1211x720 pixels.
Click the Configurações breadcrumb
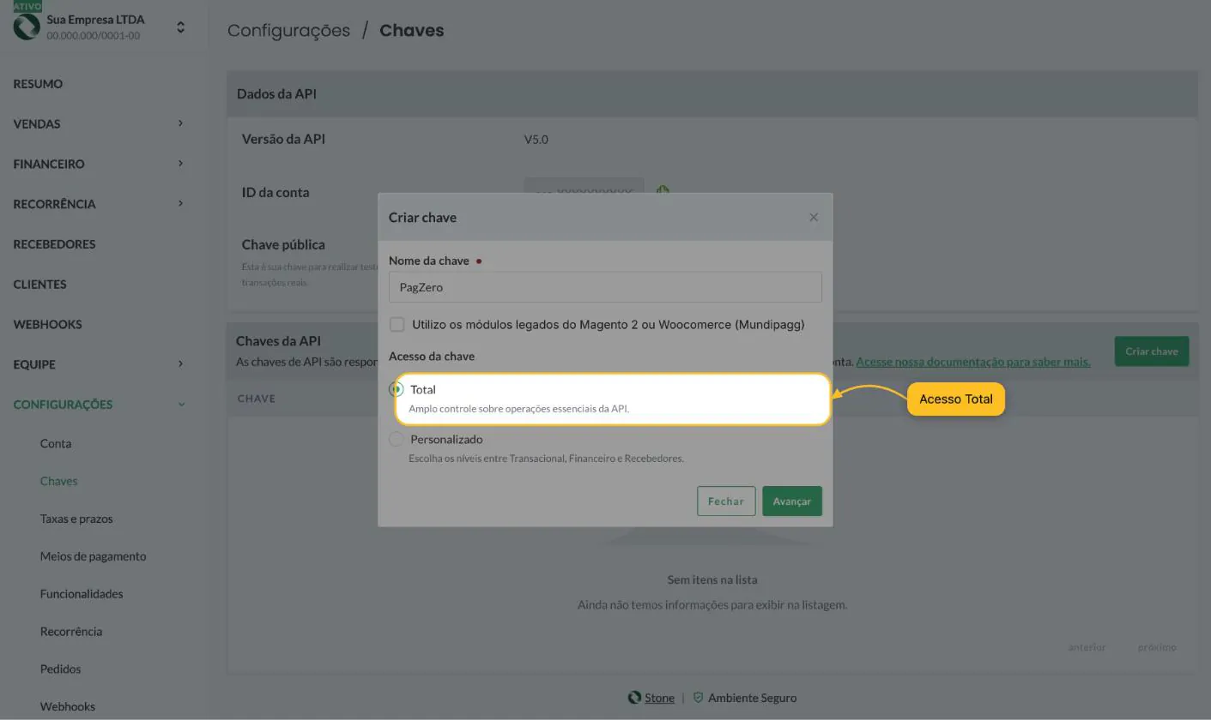[x=288, y=30]
